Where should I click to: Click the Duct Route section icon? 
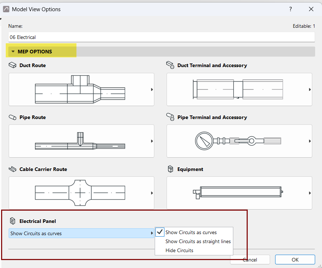tap(13, 65)
